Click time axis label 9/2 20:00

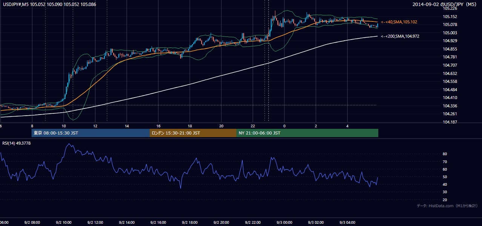[x=221, y=223]
